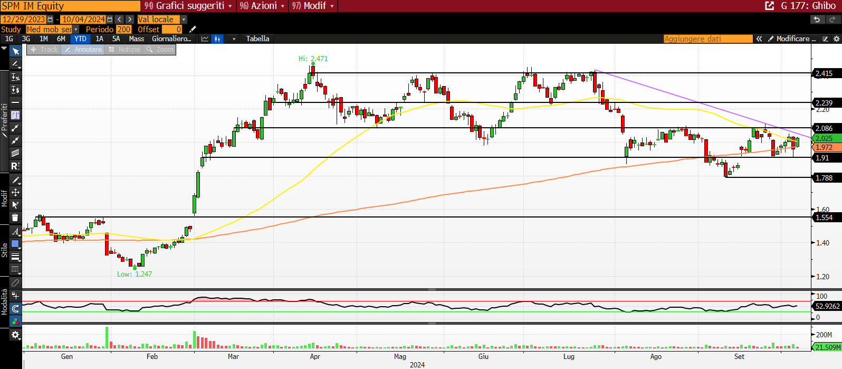Click the edit-checklist icon beside Modificare

coord(826,39)
